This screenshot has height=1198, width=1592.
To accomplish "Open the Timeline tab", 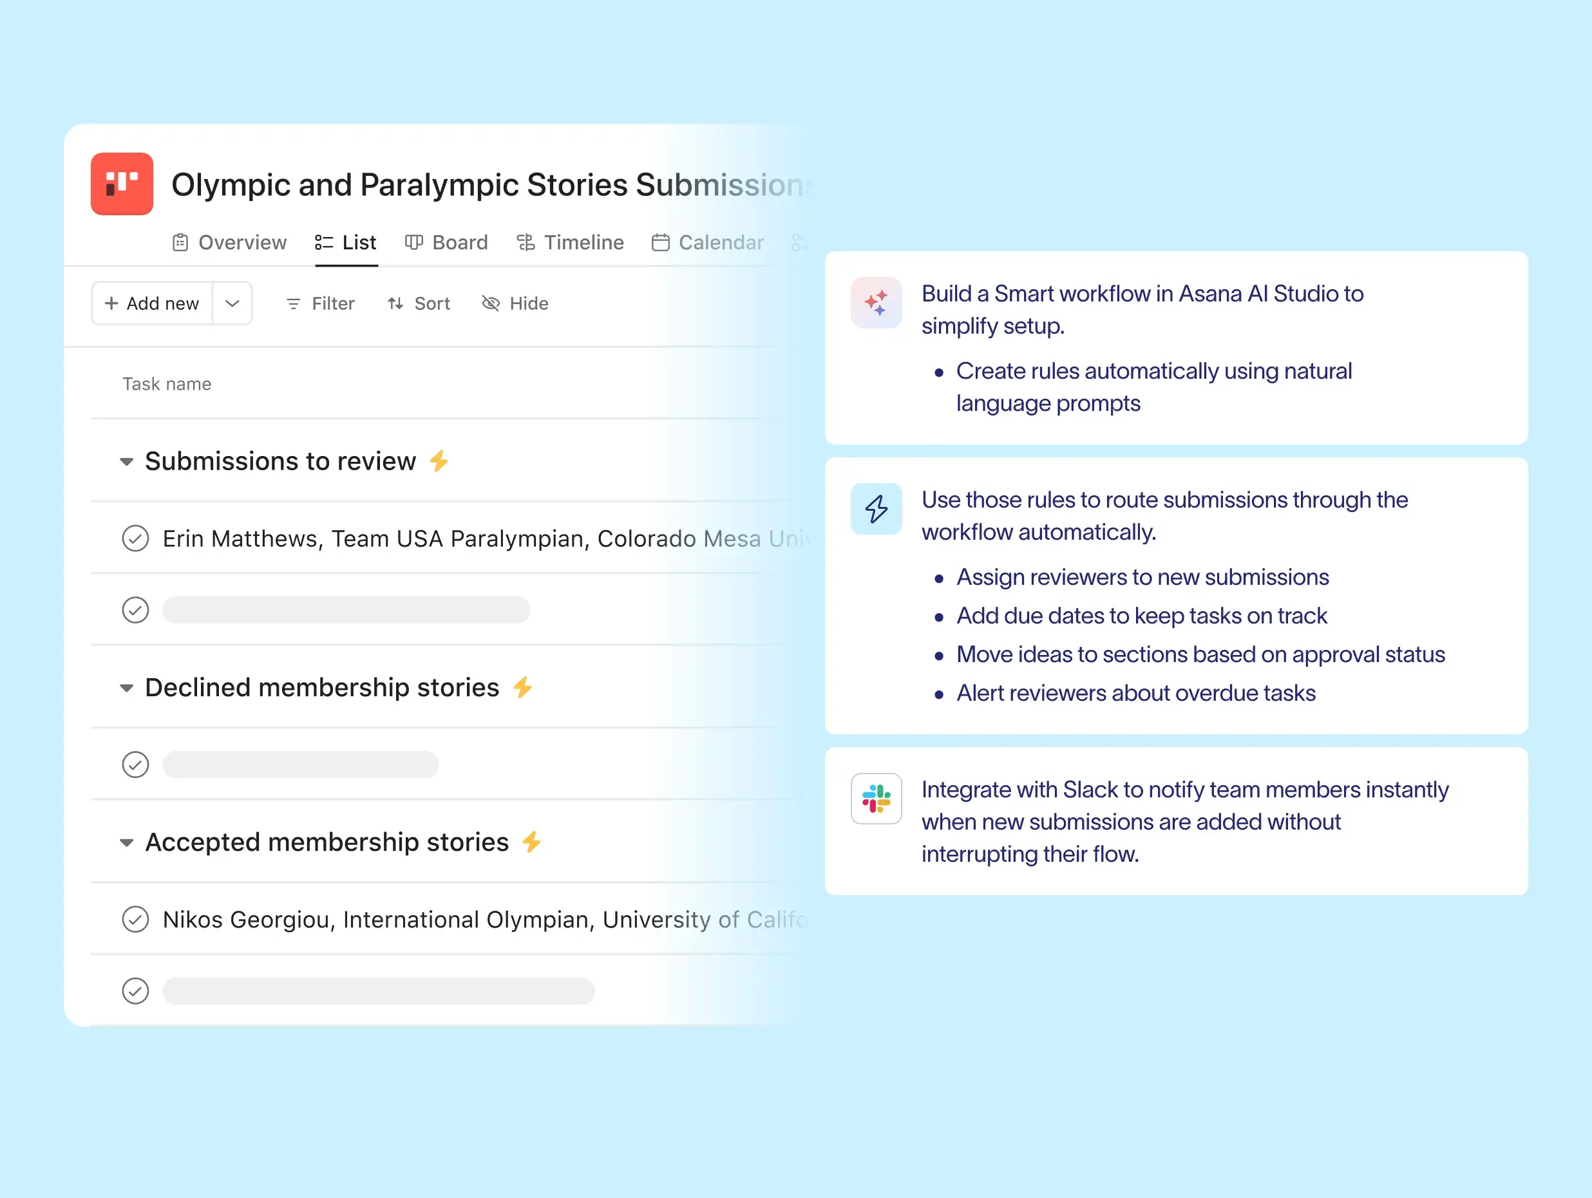I will point(570,243).
